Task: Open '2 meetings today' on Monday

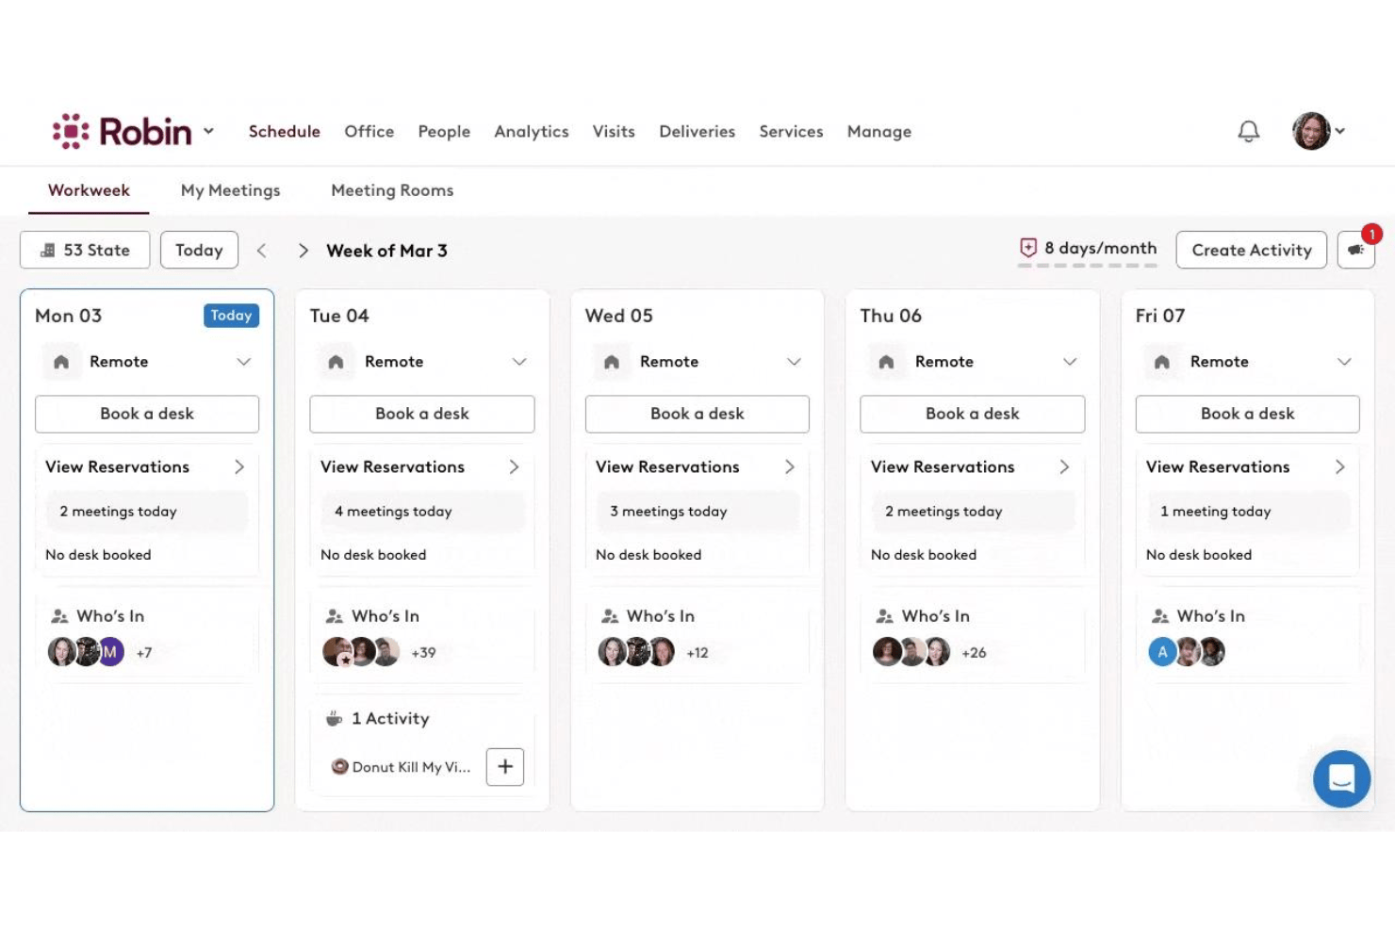Action: click(147, 512)
